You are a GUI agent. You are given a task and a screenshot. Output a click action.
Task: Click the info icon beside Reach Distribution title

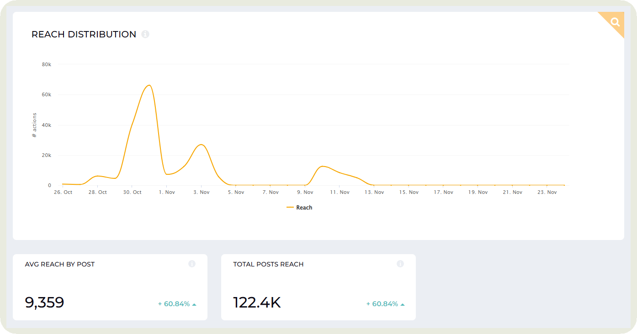(145, 34)
